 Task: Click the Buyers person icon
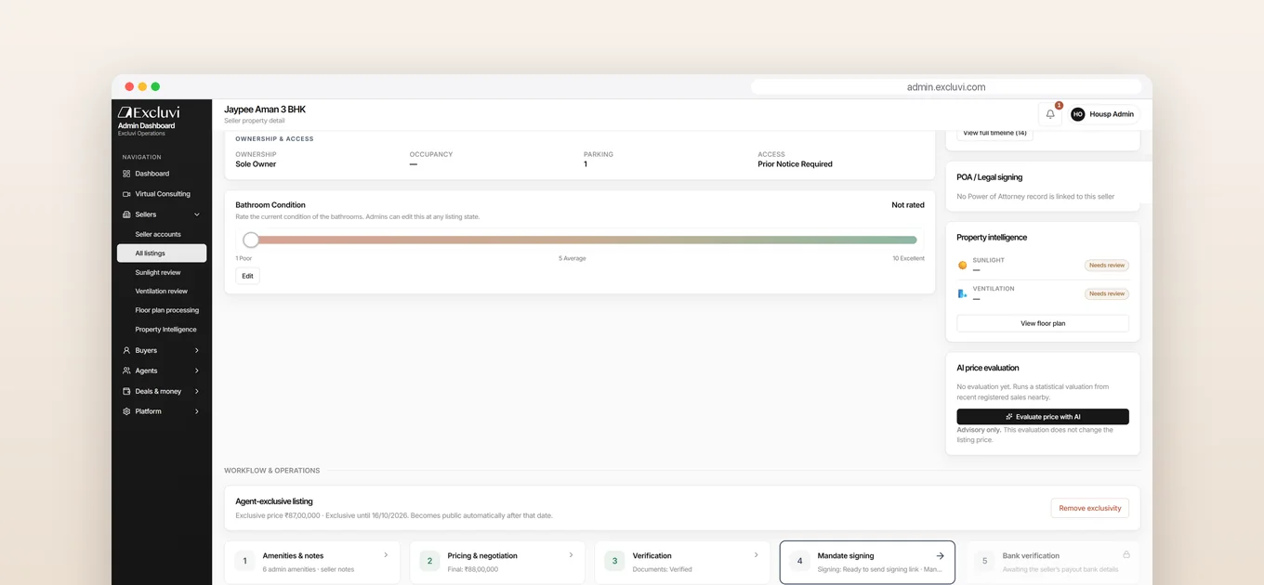pos(126,350)
